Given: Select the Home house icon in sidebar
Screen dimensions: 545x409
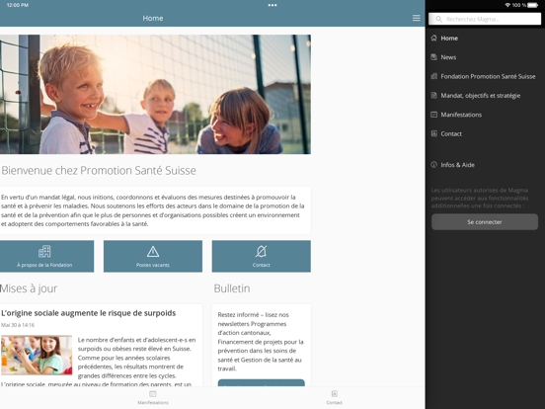Looking at the screenshot, I should pos(433,38).
